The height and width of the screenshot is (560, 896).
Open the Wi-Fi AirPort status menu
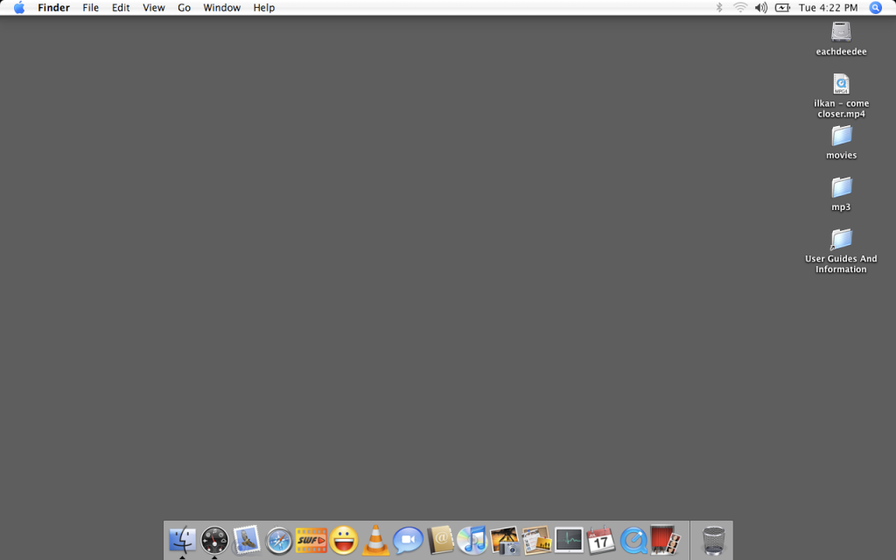(x=740, y=8)
